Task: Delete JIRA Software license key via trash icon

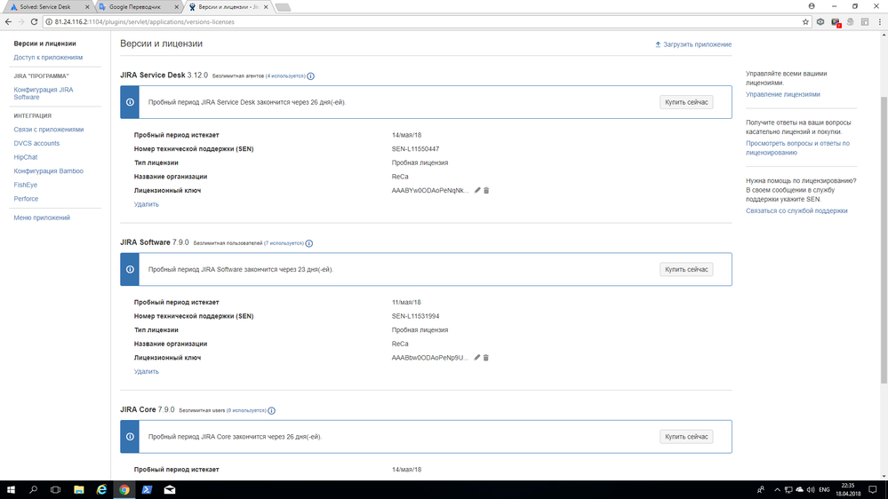Action: click(485, 358)
